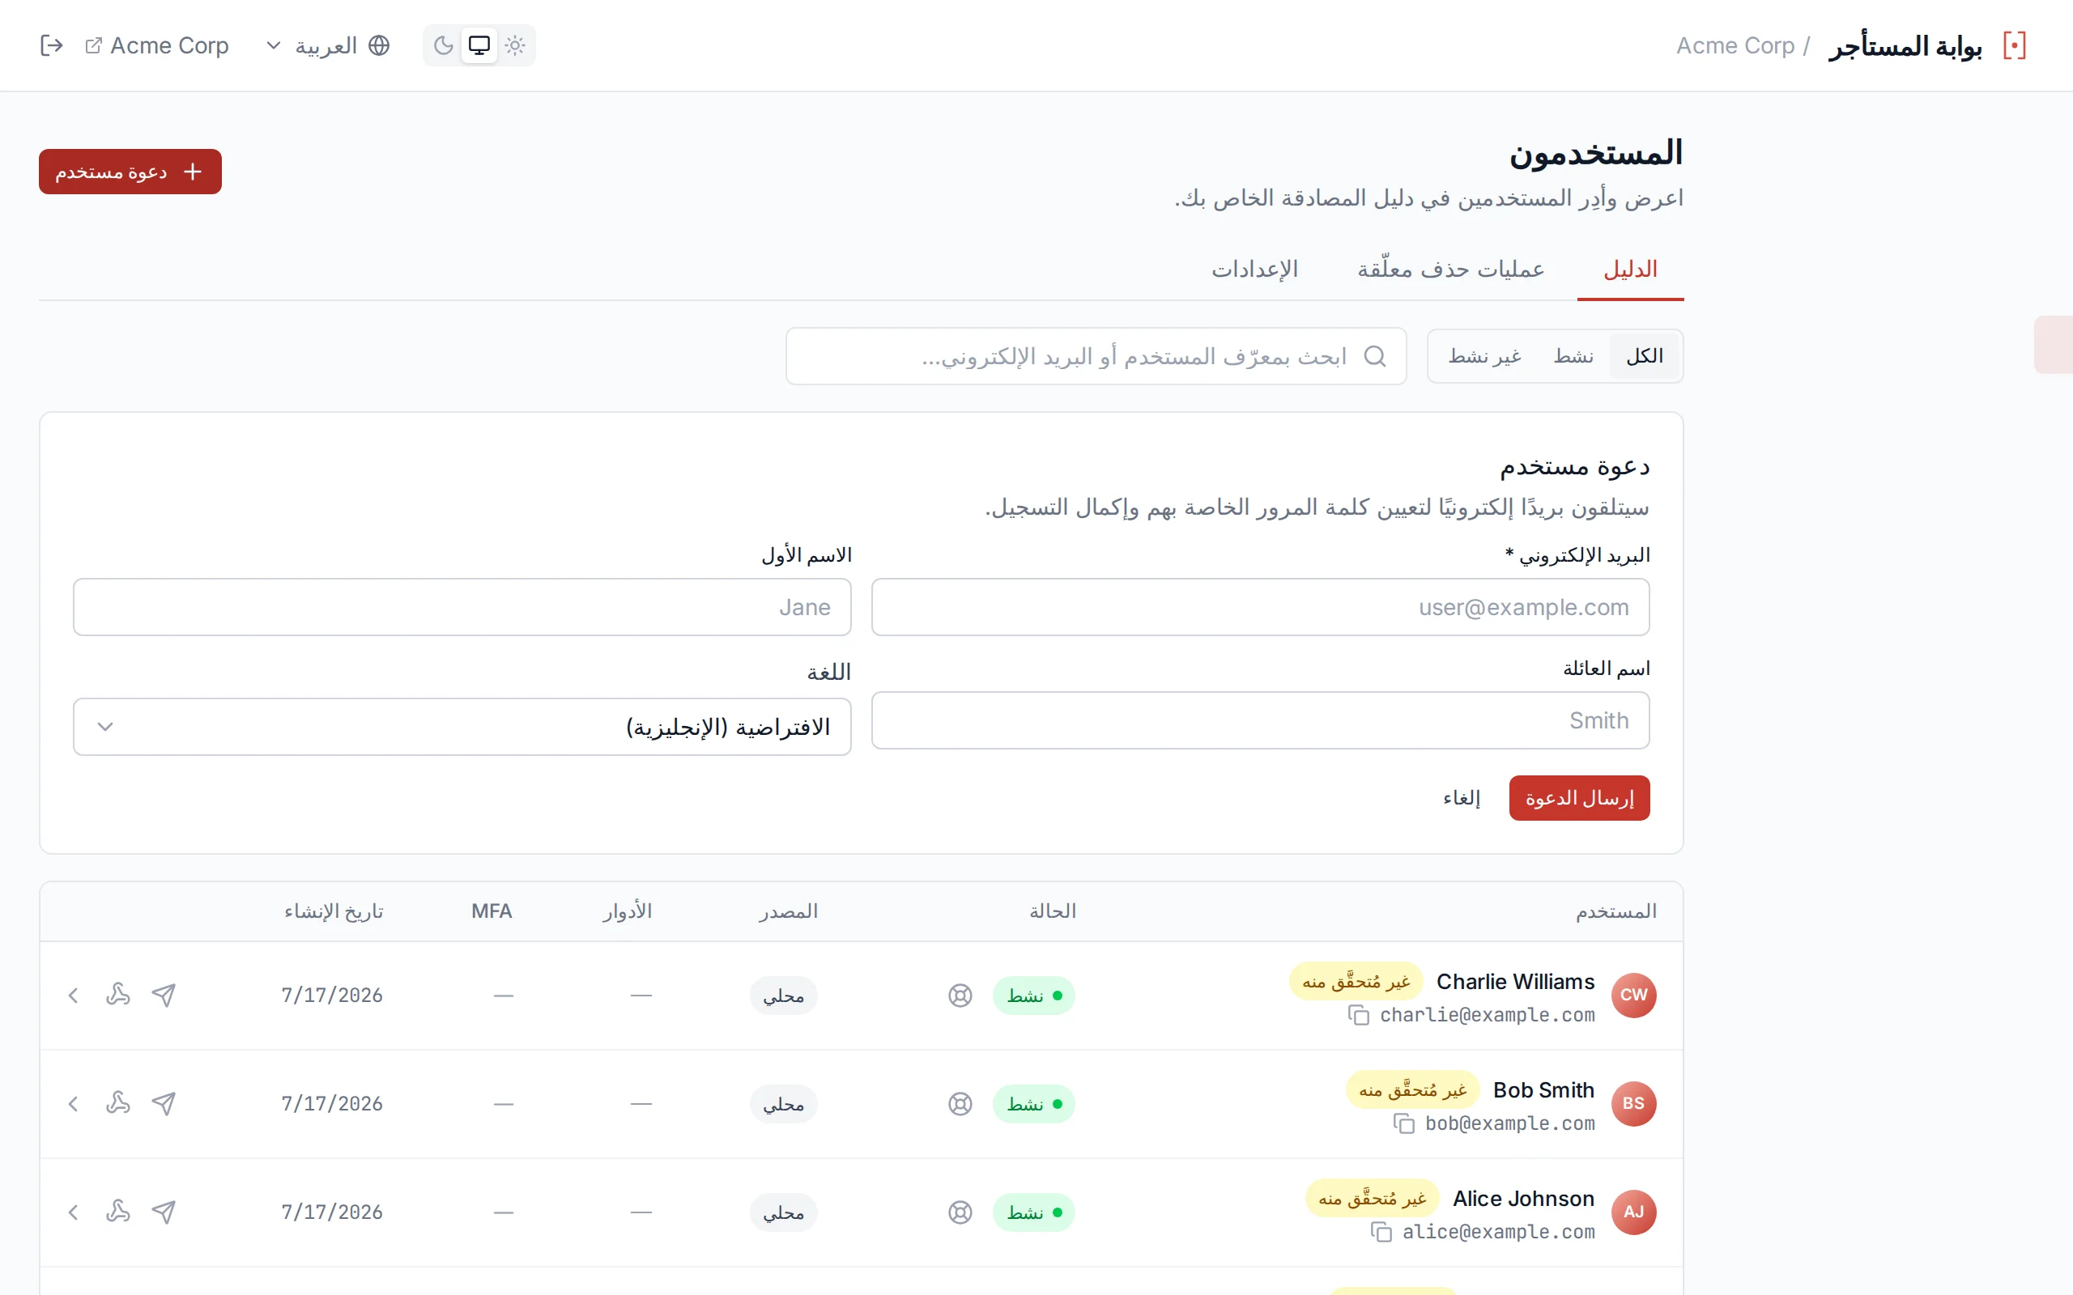The image size is (2073, 1295).
Task: Click Acme Corp breadcrumb at top right
Action: tap(1735, 45)
